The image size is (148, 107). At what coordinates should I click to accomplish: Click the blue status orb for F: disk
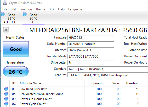[25, 14]
